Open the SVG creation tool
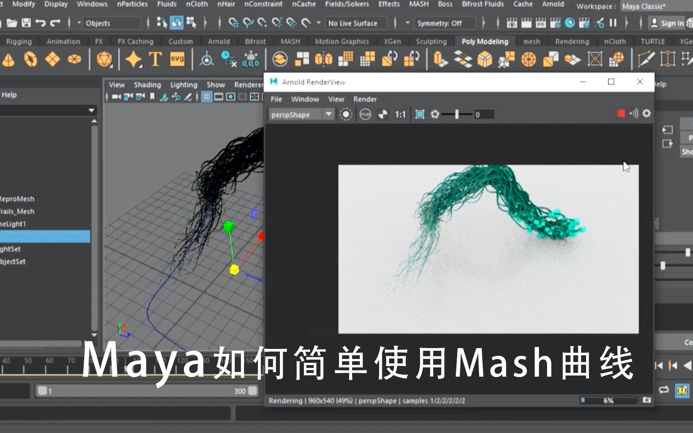Viewport: 693px width, 433px height. coord(176,59)
